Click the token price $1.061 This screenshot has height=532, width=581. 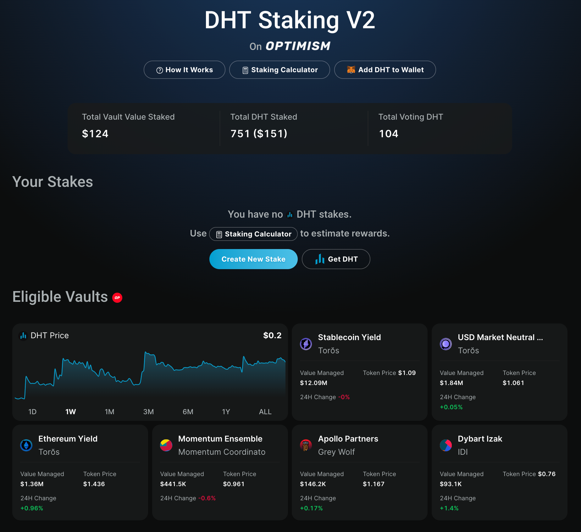pos(513,383)
